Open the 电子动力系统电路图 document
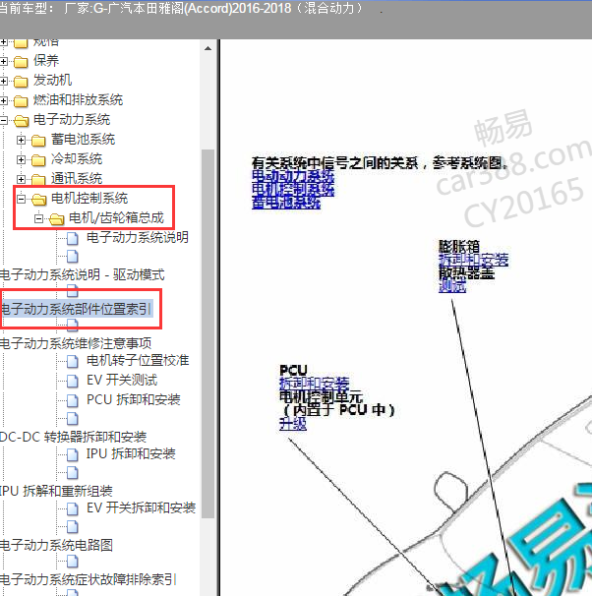The width and height of the screenshot is (592, 596). 56,545
